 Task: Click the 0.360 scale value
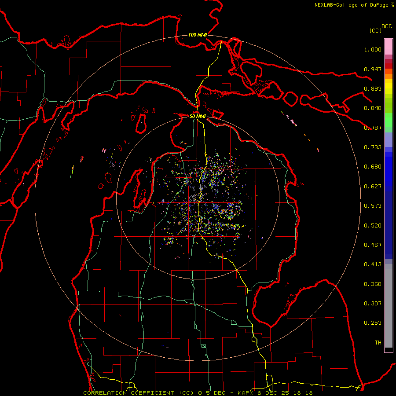coord(373,284)
